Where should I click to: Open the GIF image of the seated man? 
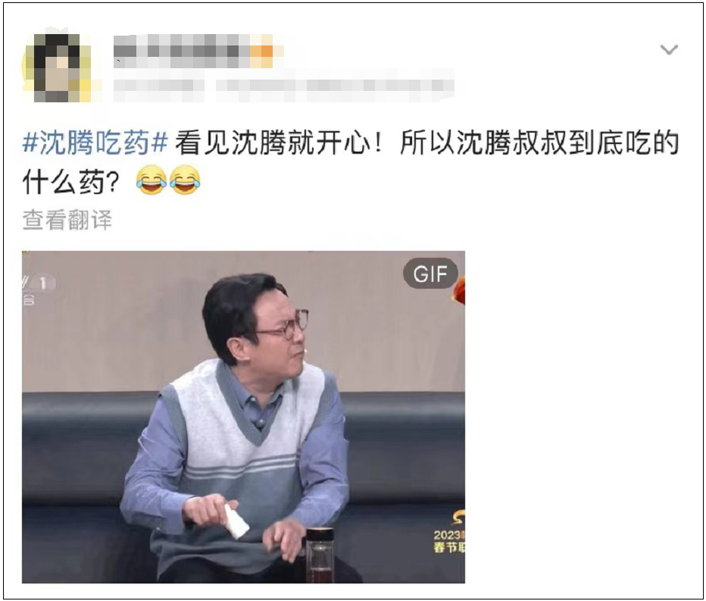coord(243,417)
